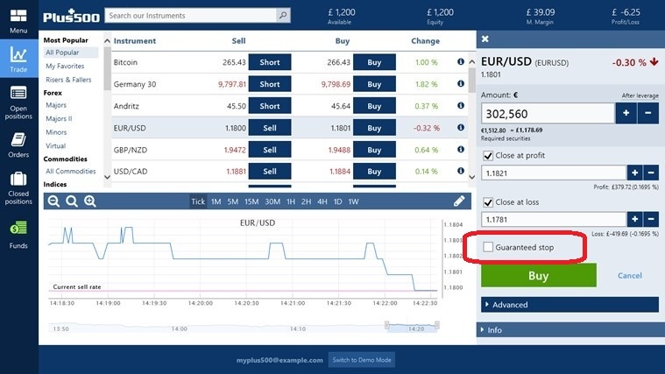Select the 5M chart timeframe
665x374 pixels.
(232, 201)
